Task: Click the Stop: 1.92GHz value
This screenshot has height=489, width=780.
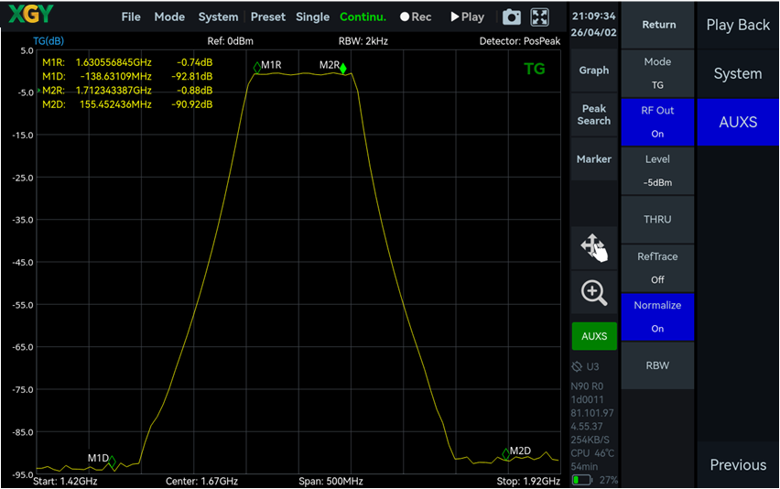Action: pos(528,481)
